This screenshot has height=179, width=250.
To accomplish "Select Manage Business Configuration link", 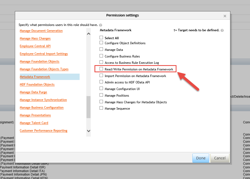I will coord(42,108).
